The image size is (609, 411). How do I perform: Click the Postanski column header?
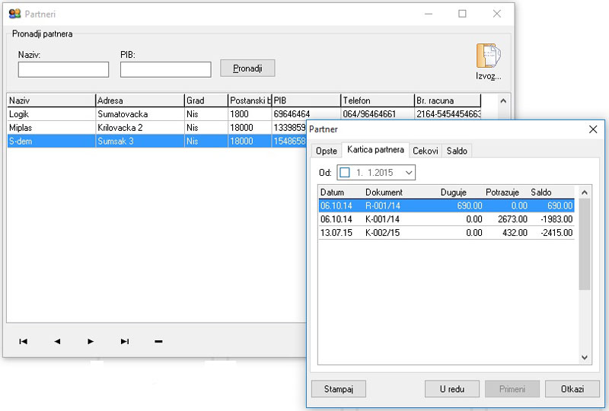click(x=250, y=100)
